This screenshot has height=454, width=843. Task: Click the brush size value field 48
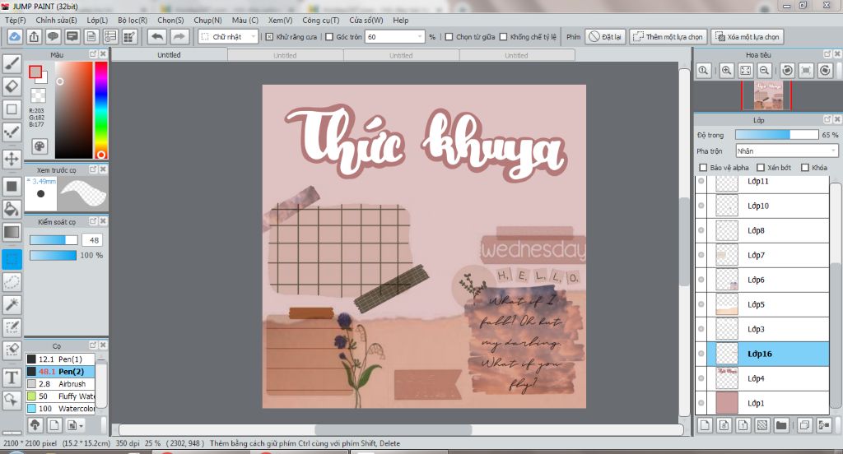(x=92, y=240)
